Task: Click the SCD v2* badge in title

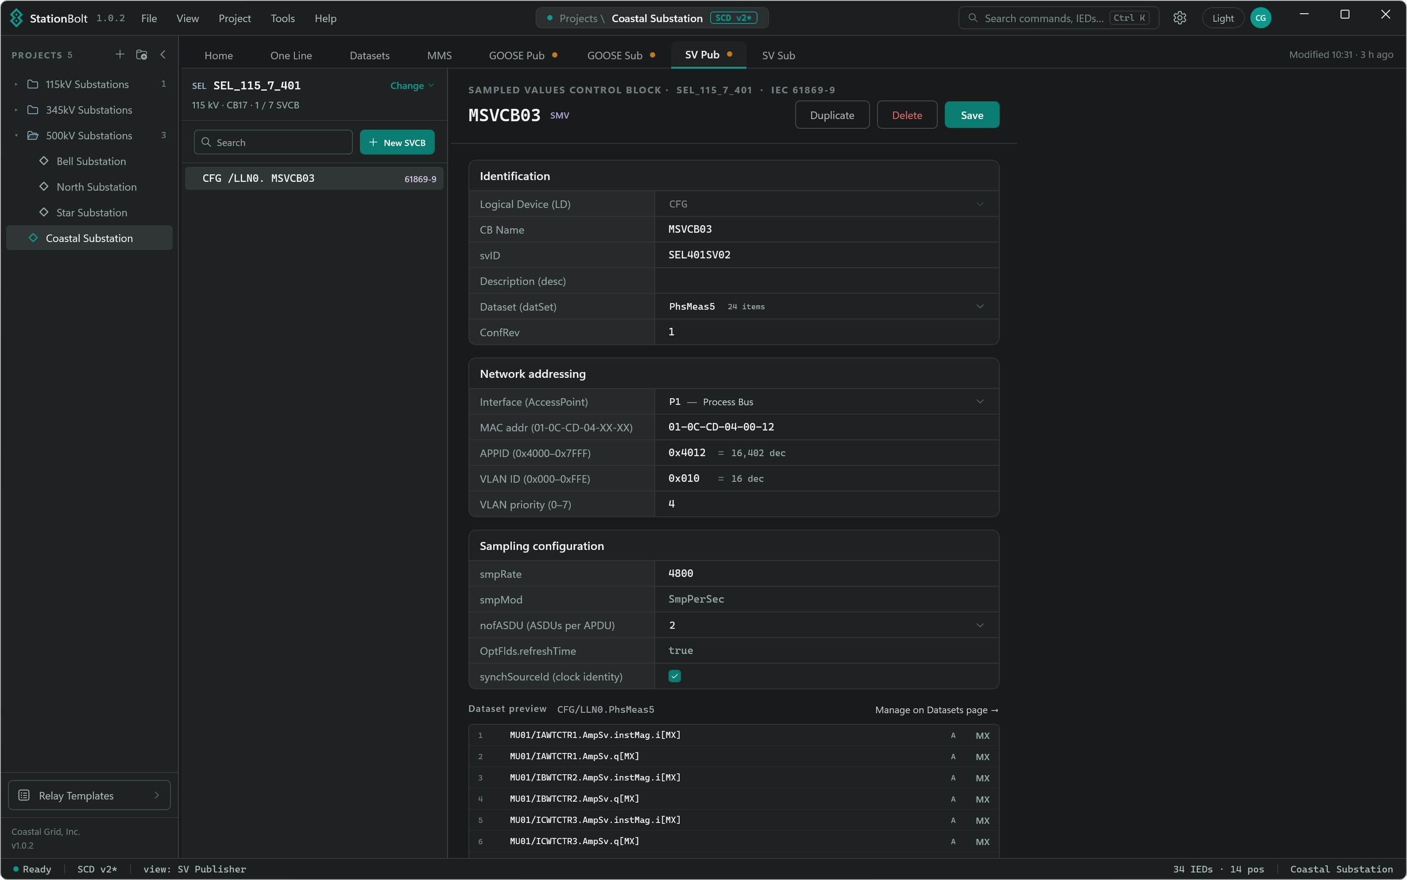Action: (733, 18)
